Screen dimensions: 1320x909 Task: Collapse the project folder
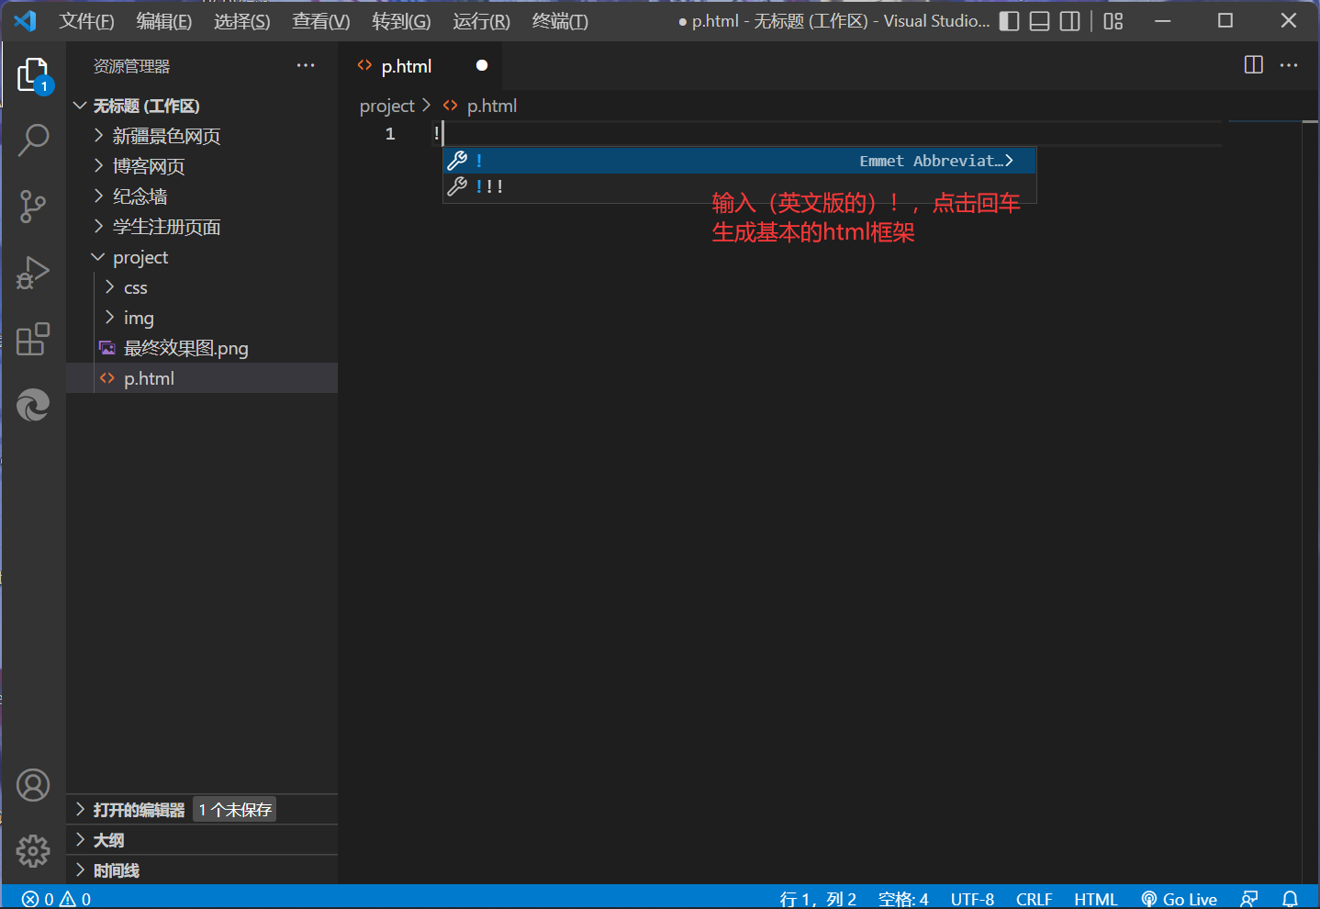202,257
